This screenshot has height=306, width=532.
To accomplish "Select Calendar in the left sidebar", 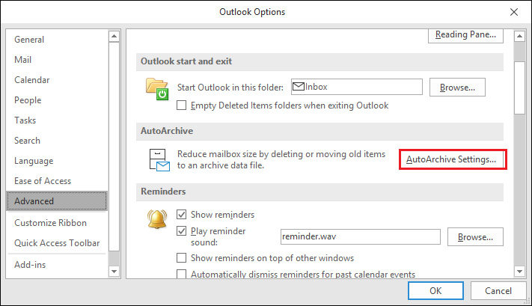I will [32, 80].
